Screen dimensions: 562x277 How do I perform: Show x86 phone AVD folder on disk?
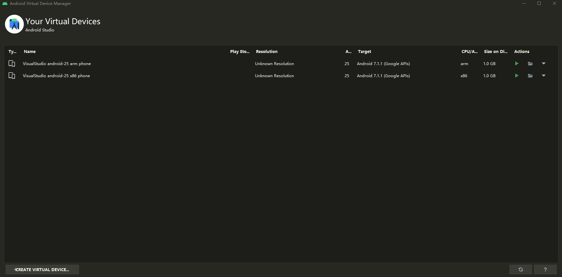pos(530,76)
